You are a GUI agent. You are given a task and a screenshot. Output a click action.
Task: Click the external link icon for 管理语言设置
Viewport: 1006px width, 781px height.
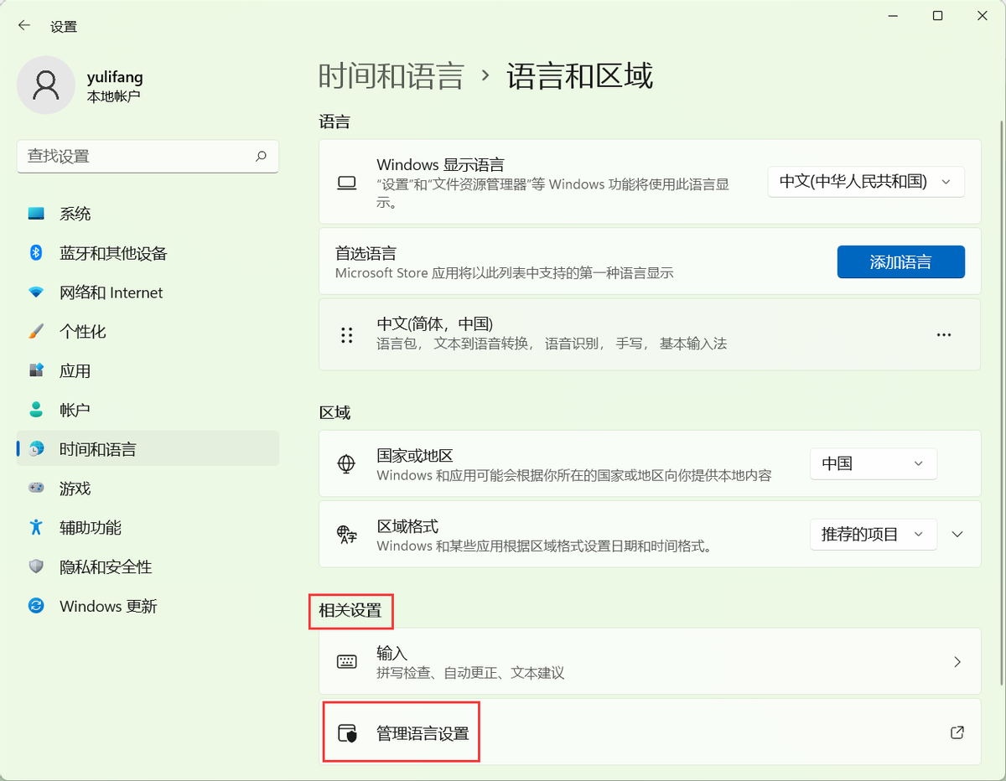coord(957,732)
